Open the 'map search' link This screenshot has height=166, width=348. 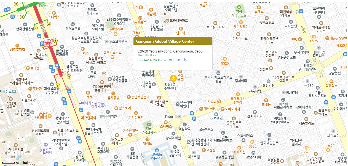pyautogui.click(x=177, y=60)
